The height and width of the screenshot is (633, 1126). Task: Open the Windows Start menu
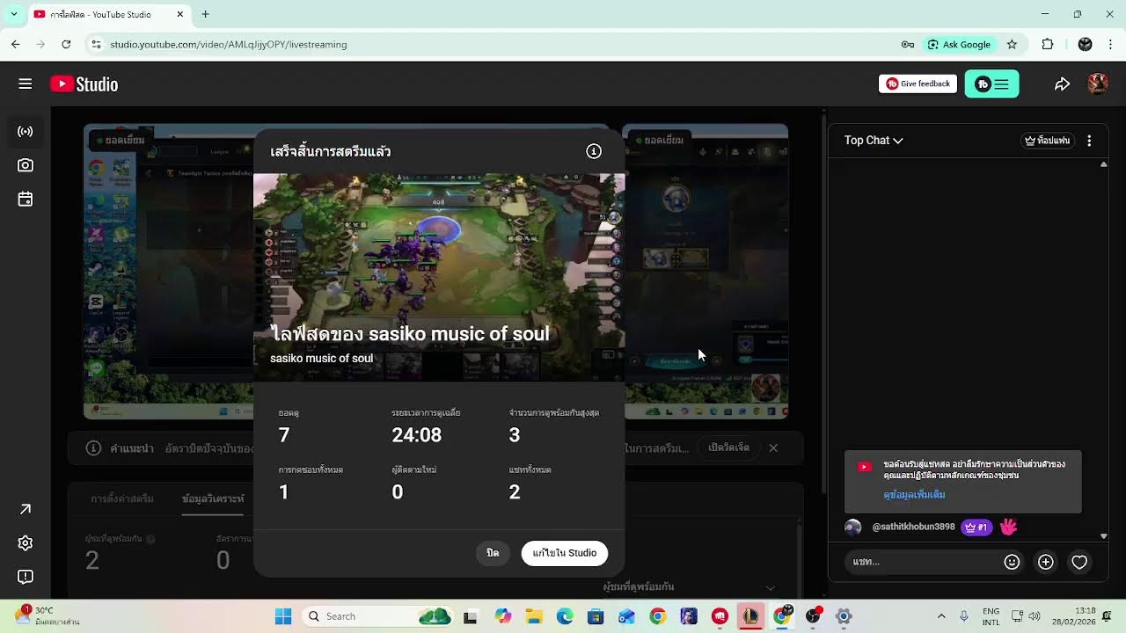pos(283,616)
